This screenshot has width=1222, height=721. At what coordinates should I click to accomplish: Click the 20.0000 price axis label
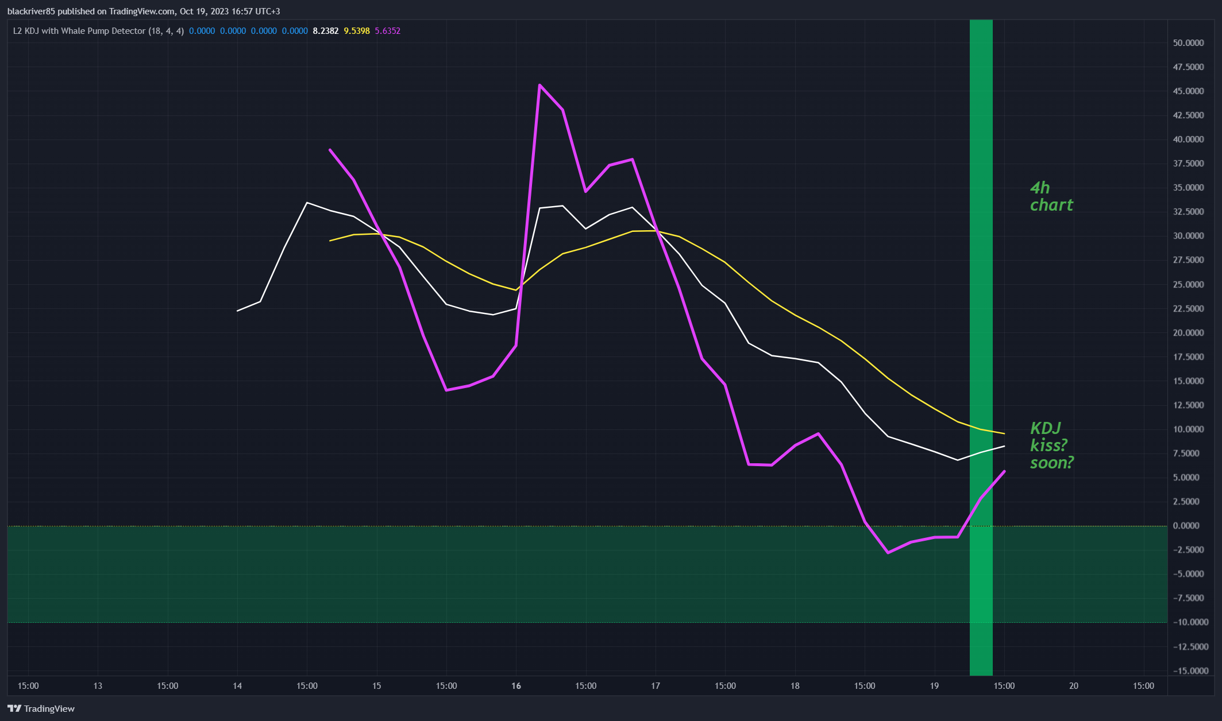(1188, 333)
